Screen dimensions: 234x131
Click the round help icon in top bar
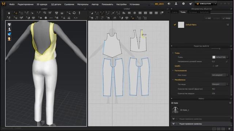coord(184,4)
